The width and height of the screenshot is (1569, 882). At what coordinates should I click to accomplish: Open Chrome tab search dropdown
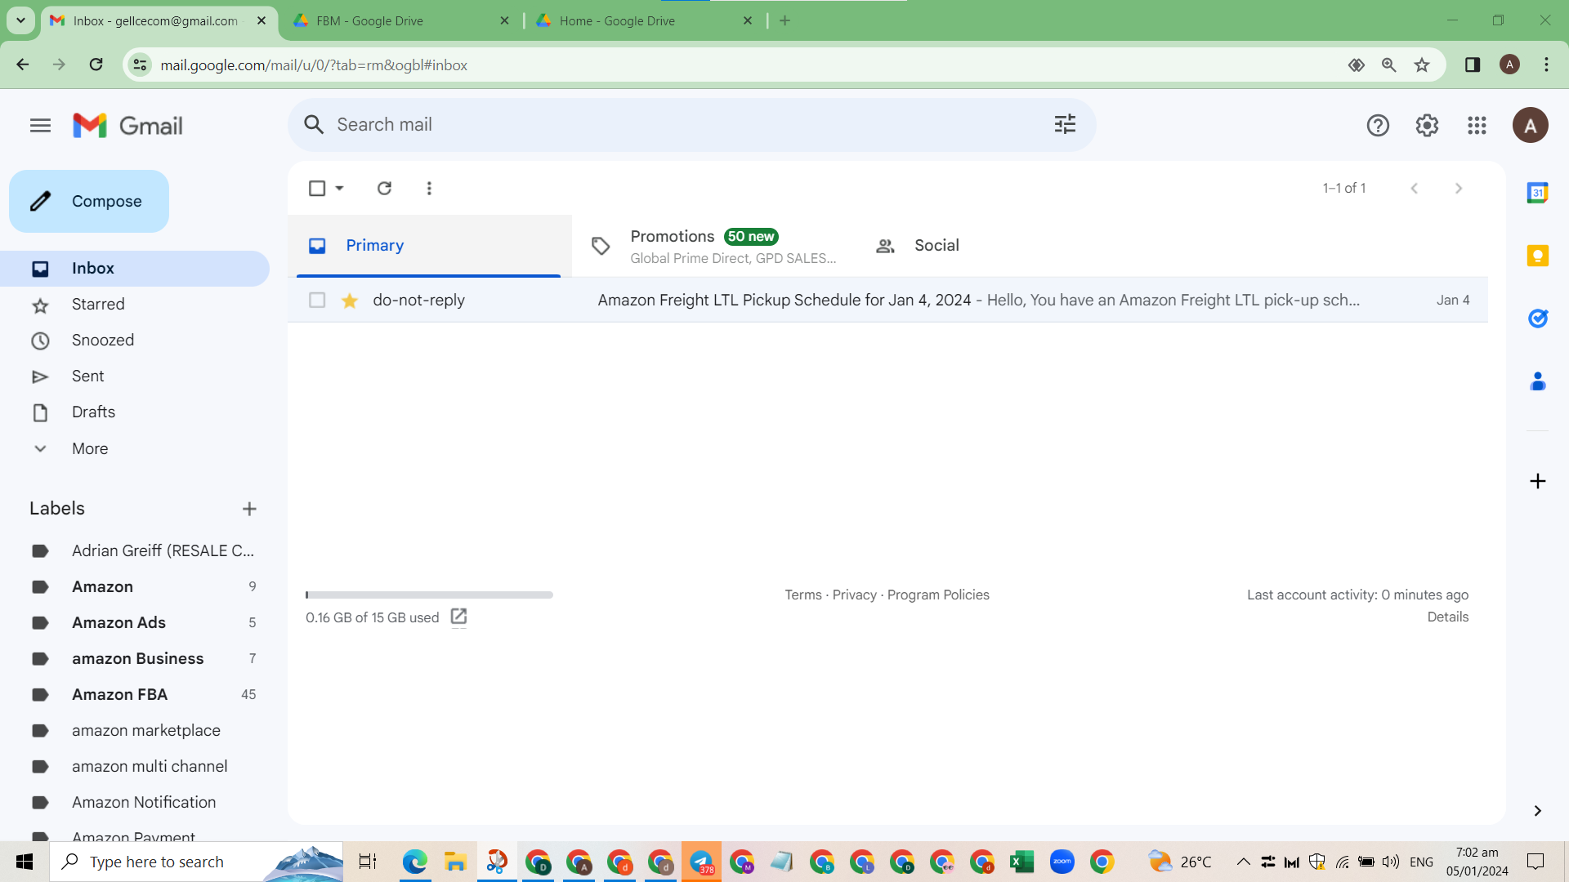pyautogui.click(x=21, y=20)
